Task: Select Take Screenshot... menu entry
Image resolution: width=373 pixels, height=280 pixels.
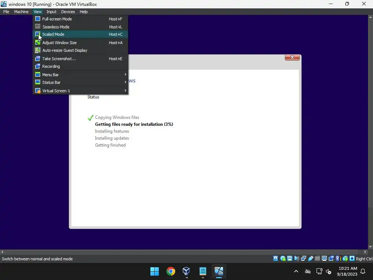Action: tap(81, 59)
